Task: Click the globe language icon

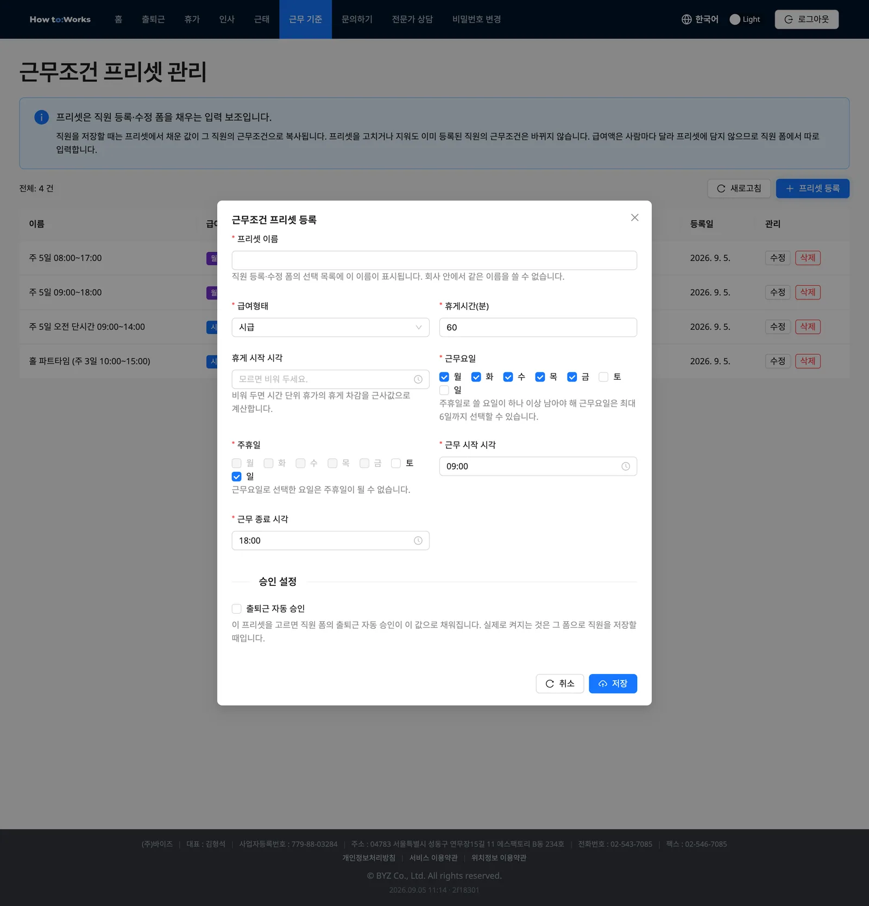Action: coord(687,20)
